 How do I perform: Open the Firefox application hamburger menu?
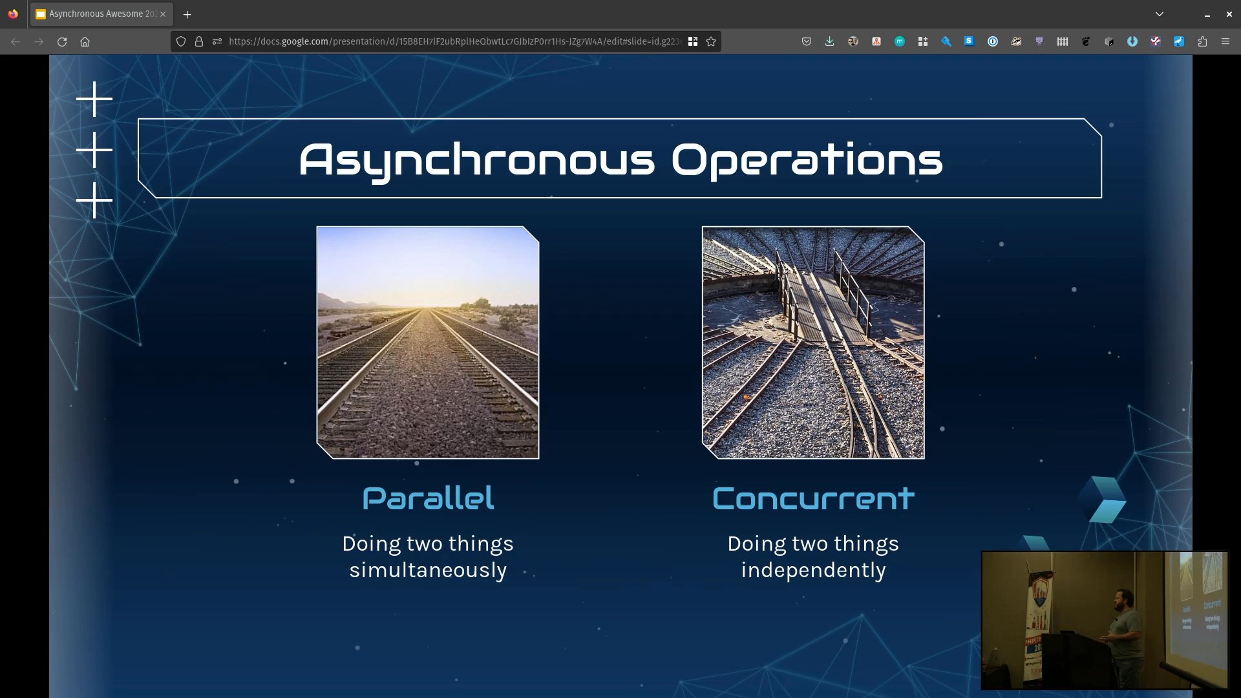1225,41
